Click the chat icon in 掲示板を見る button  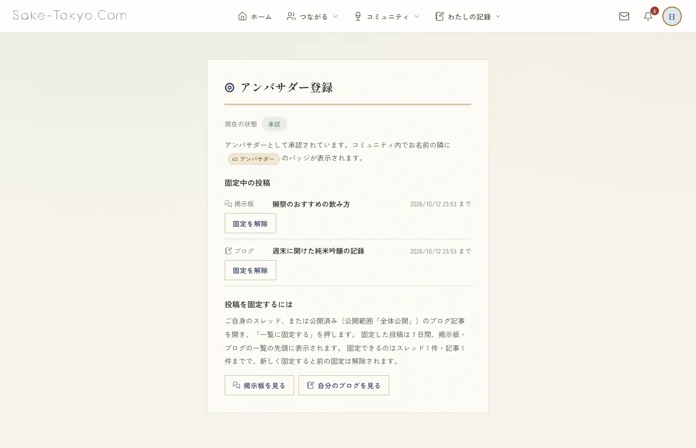[x=237, y=386]
